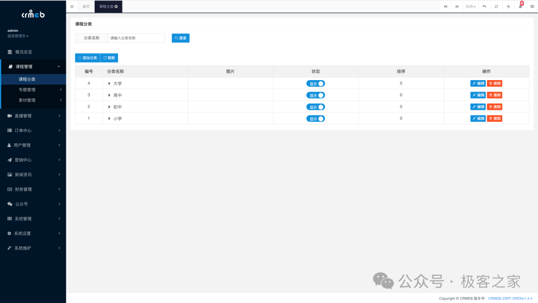The image size is (538, 303).
Task: Expand the 系统管理 sidebar menu
Action: [33, 219]
